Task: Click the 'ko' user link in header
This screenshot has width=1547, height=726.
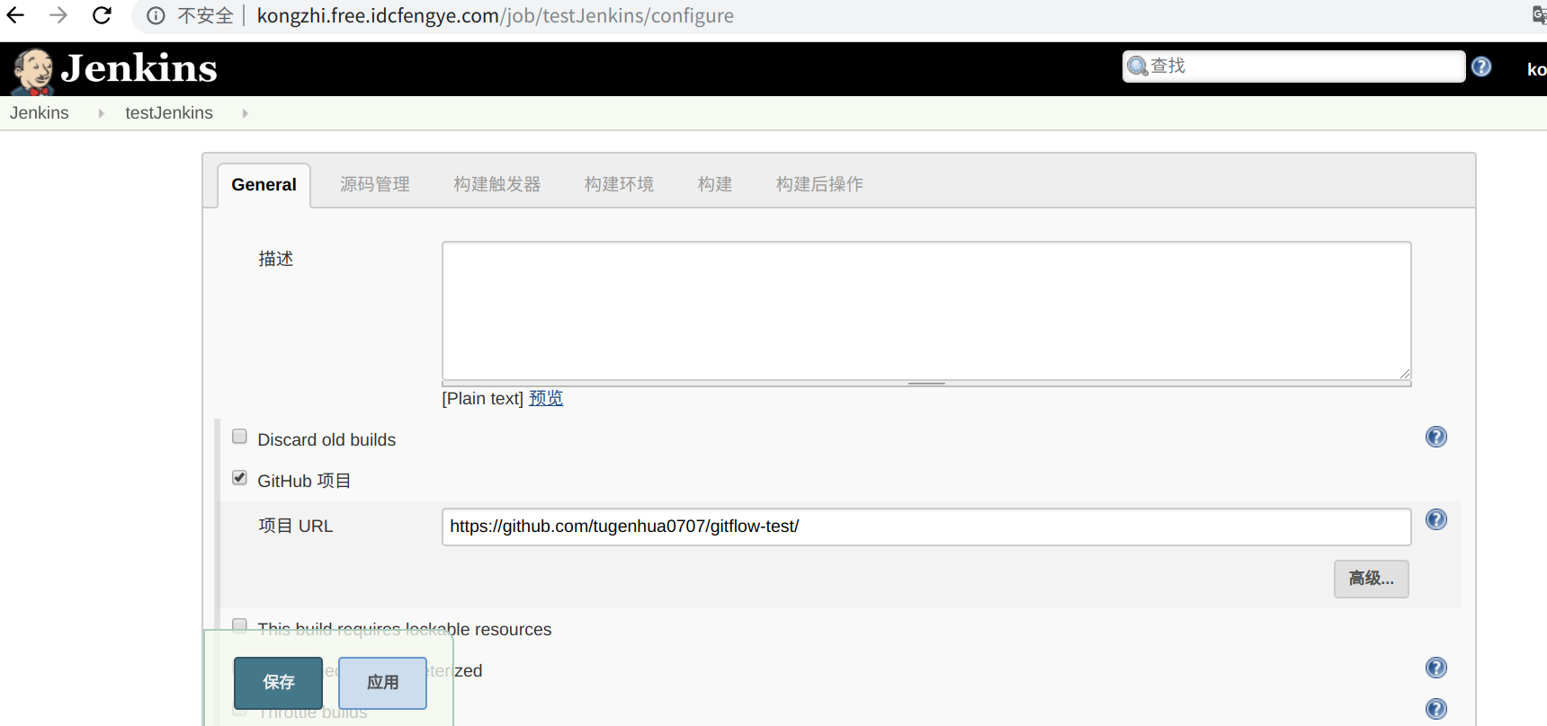Action: (x=1536, y=69)
